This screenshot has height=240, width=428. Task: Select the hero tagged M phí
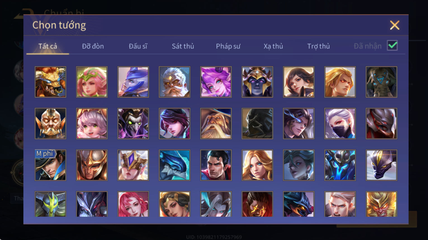pyautogui.click(x=50, y=165)
